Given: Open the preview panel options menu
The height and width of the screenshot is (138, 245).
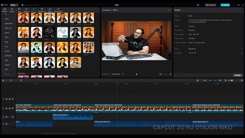Looking at the screenshot, I should 169,10.
